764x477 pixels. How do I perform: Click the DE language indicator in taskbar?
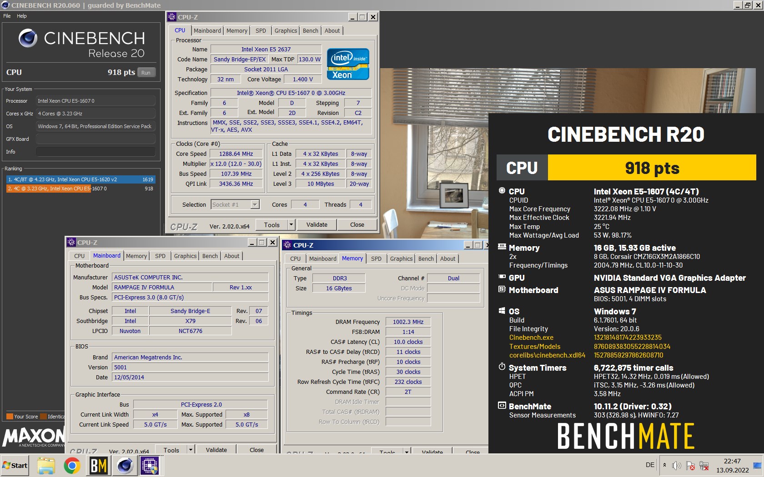[x=650, y=465]
